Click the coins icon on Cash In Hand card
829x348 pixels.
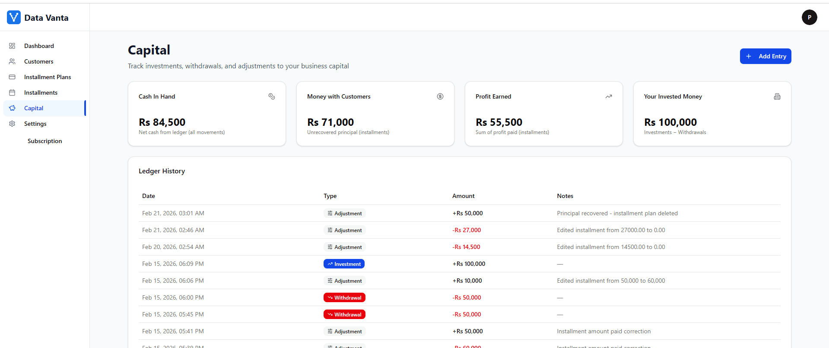click(x=271, y=96)
